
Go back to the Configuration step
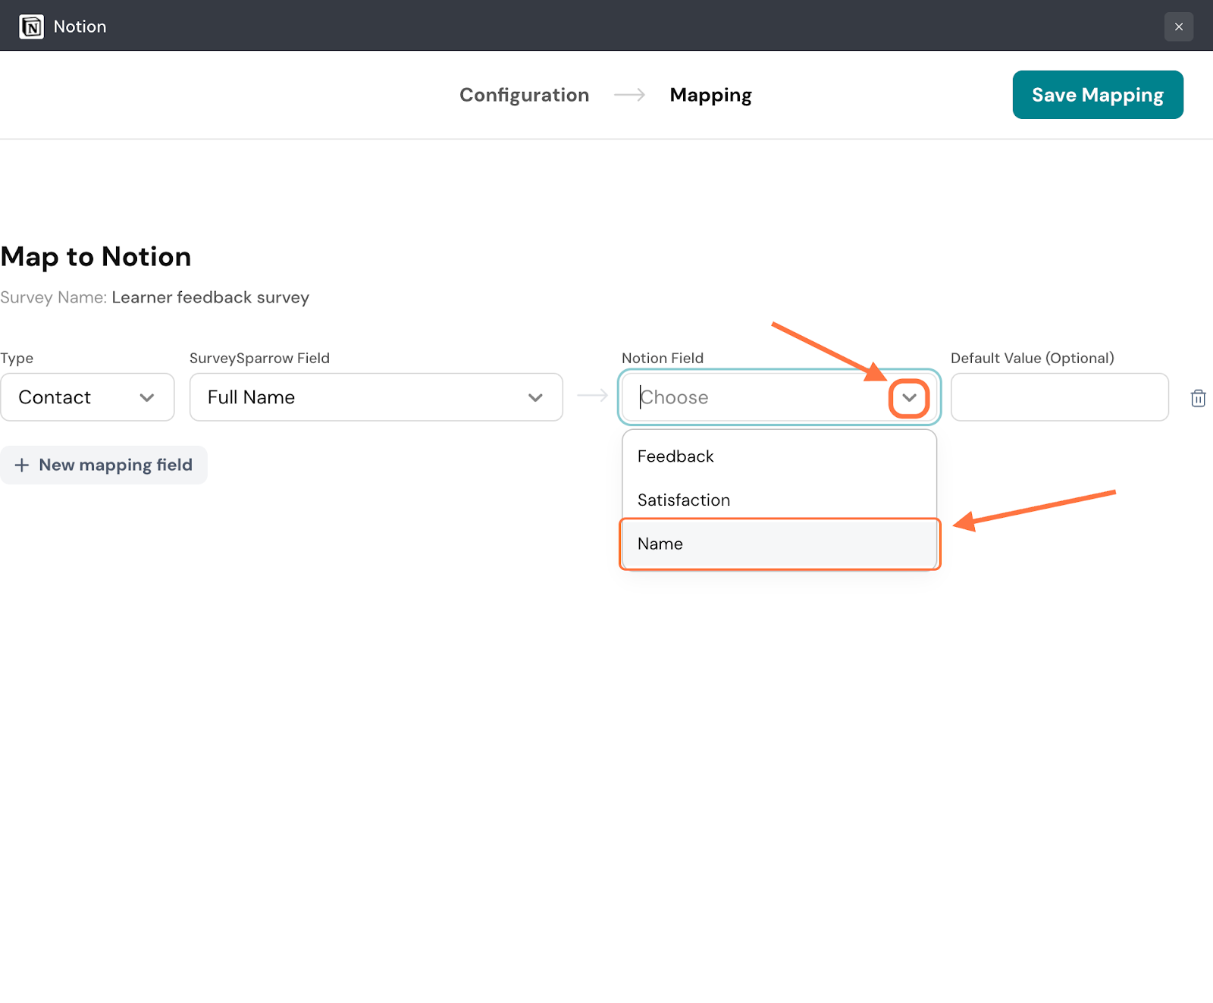pos(524,95)
